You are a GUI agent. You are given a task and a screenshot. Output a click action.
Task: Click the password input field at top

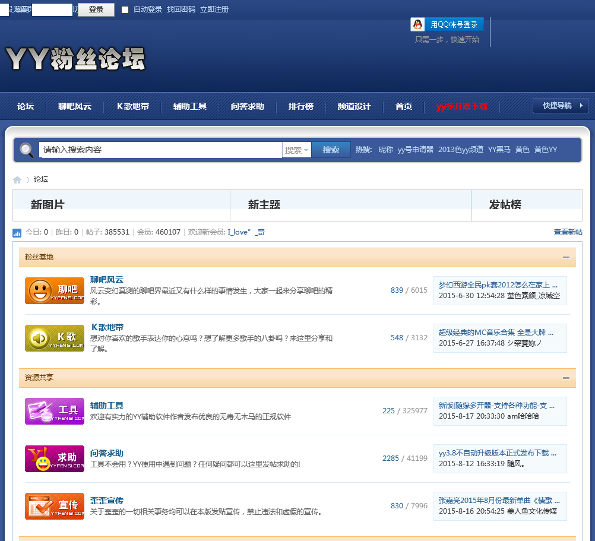click(52, 10)
